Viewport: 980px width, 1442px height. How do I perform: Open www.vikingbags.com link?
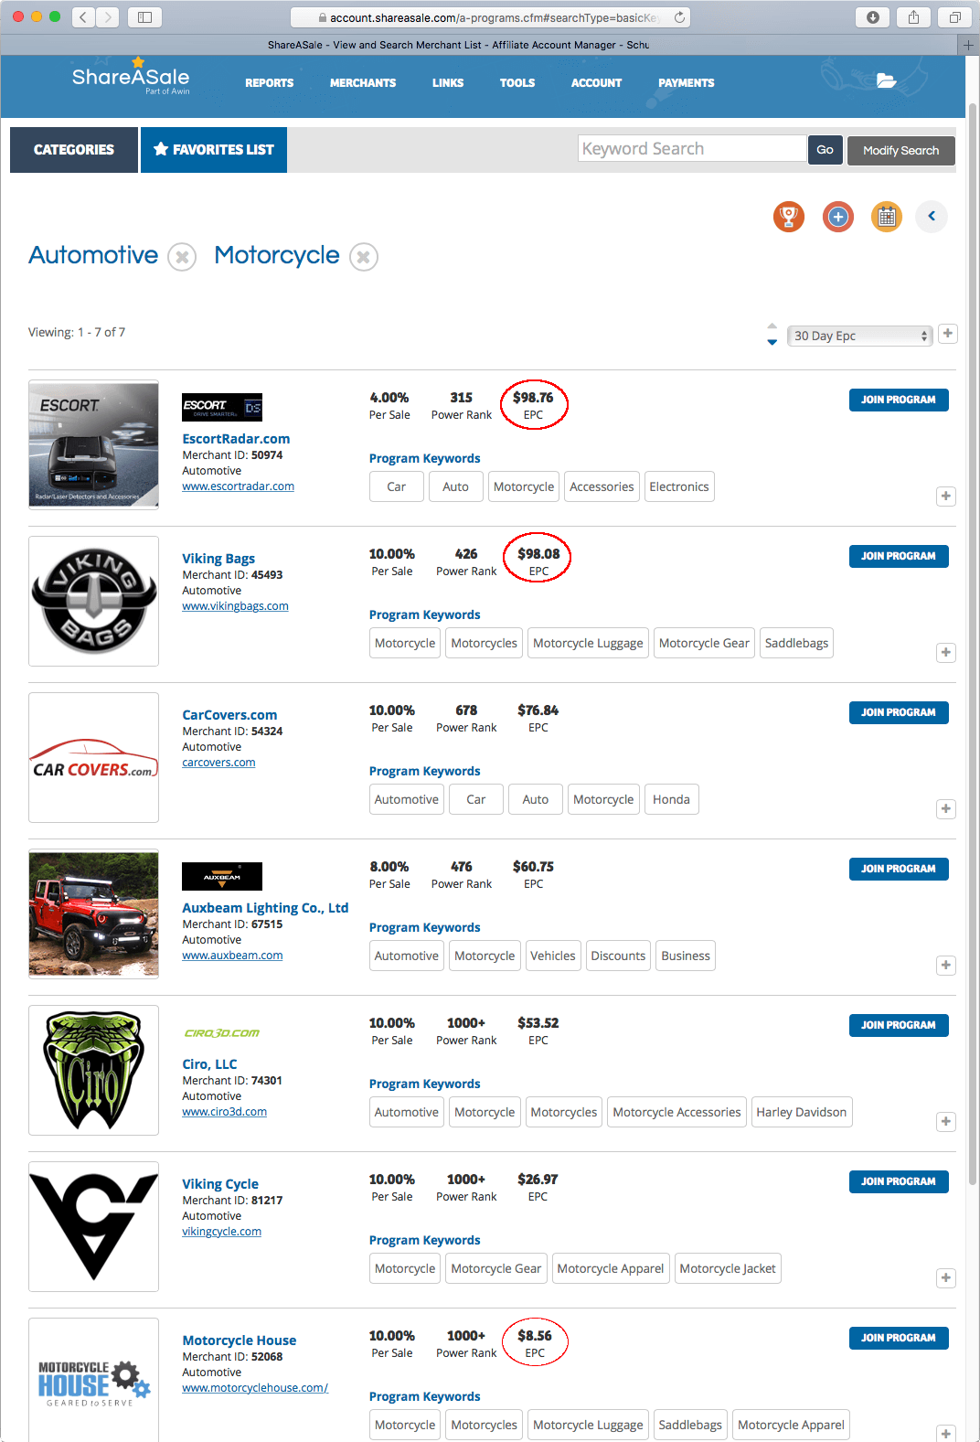(x=235, y=606)
